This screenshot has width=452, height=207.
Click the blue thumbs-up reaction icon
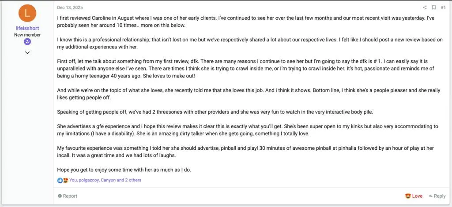click(x=60, y=180)
